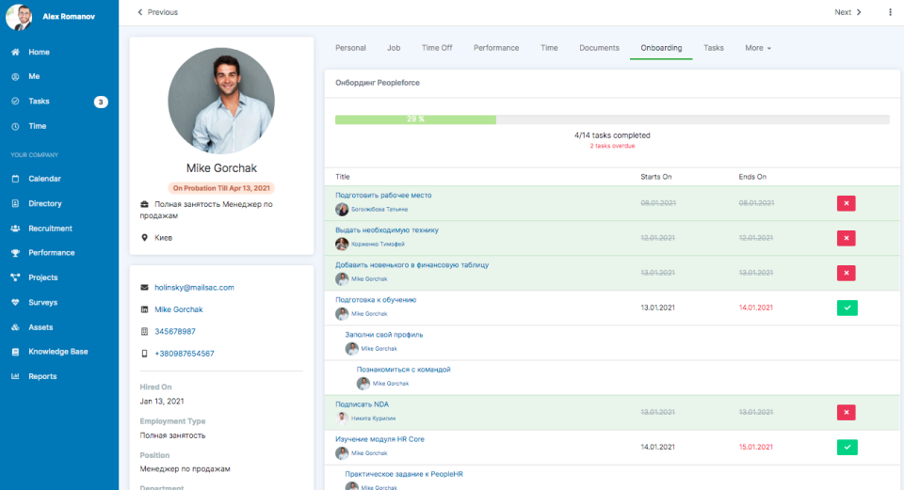The width and height of the screenshot is (904, 490).
Task: Go back with the Previous link
Action: (157, 12)
